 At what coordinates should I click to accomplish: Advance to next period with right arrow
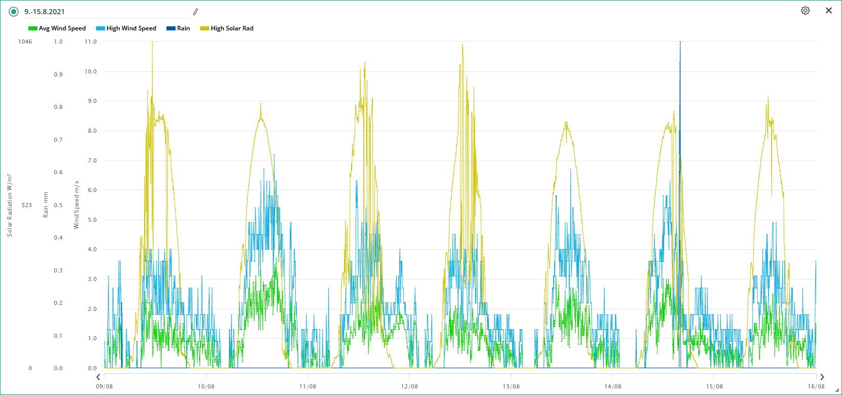click(x=822, y=377)
